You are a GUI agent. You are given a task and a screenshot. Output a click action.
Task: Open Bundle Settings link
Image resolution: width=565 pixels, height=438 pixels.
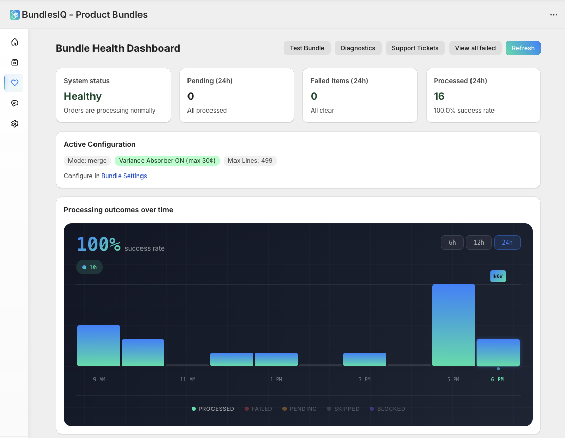point(124,176)
